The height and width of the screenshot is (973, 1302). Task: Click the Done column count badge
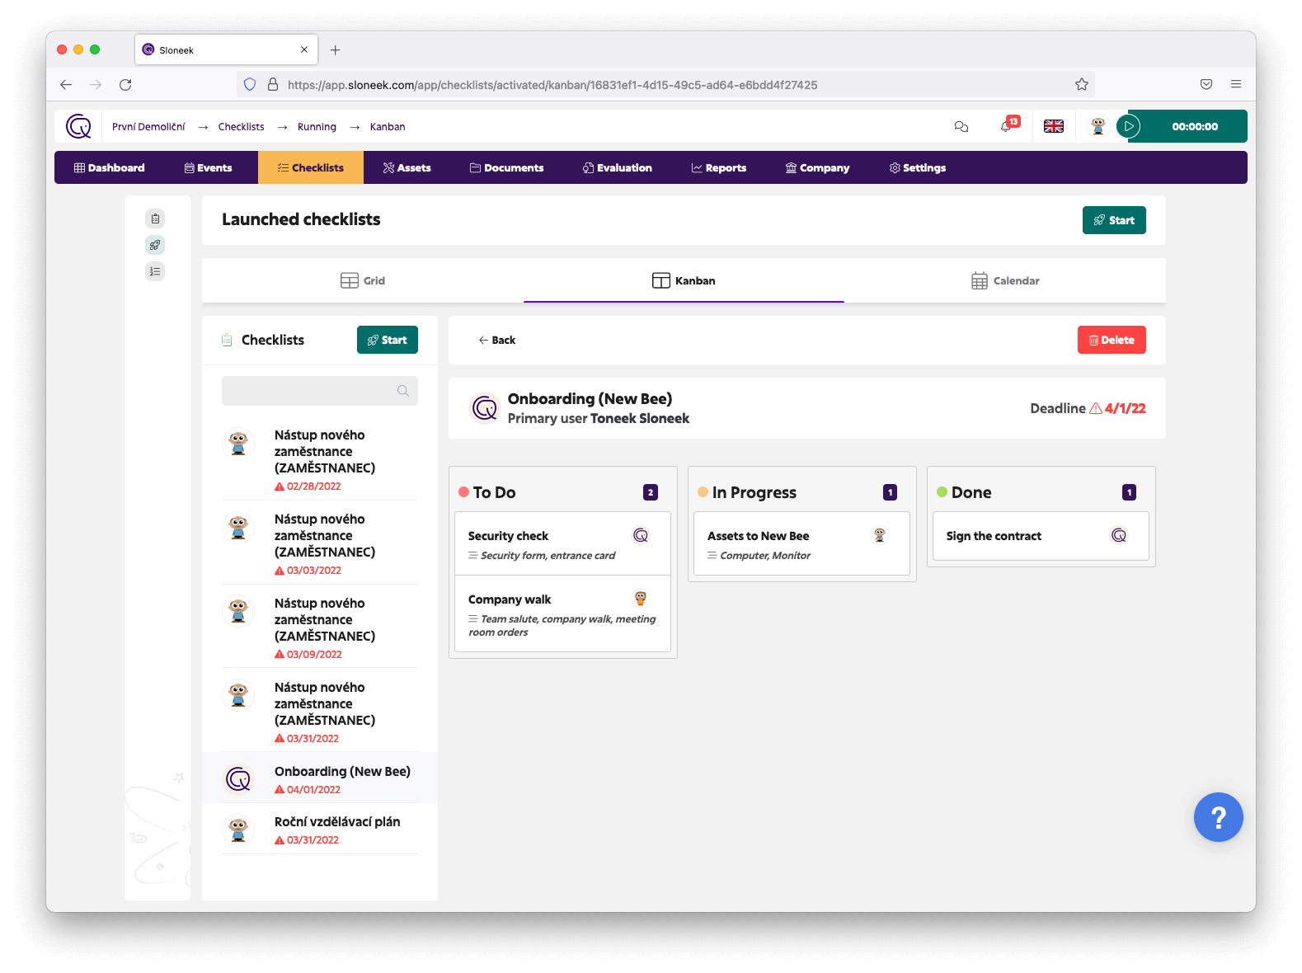[1129, 492]
